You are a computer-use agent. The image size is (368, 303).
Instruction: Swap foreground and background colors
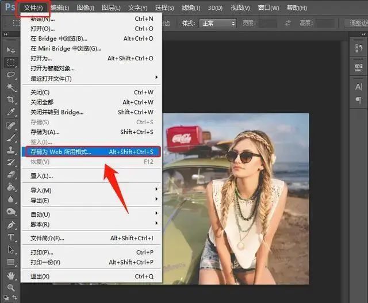click(x=15, y=297)
